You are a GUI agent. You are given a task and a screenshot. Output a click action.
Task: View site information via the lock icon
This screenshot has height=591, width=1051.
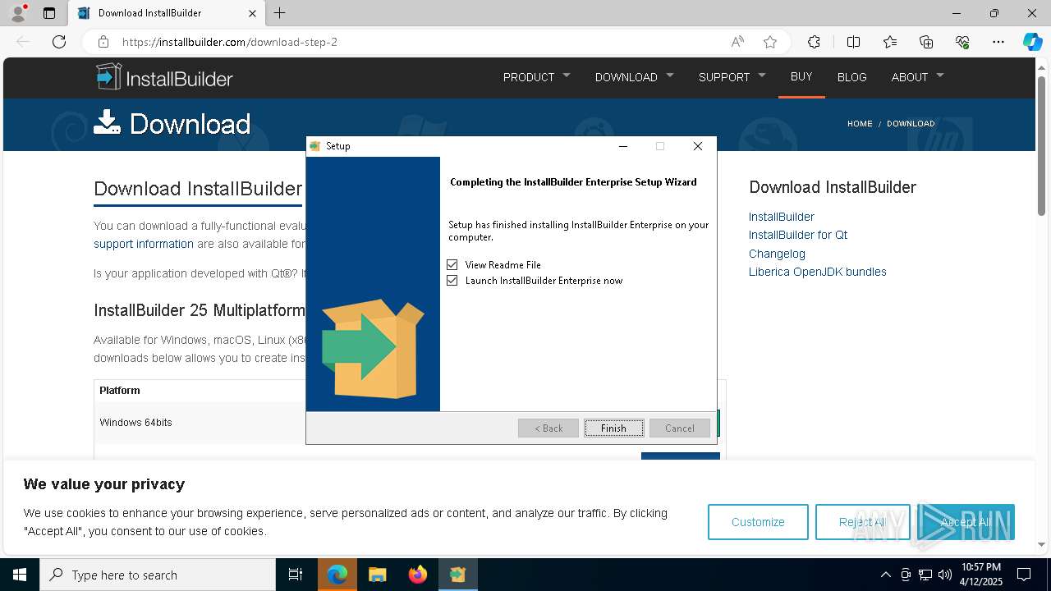click(103, 42)
